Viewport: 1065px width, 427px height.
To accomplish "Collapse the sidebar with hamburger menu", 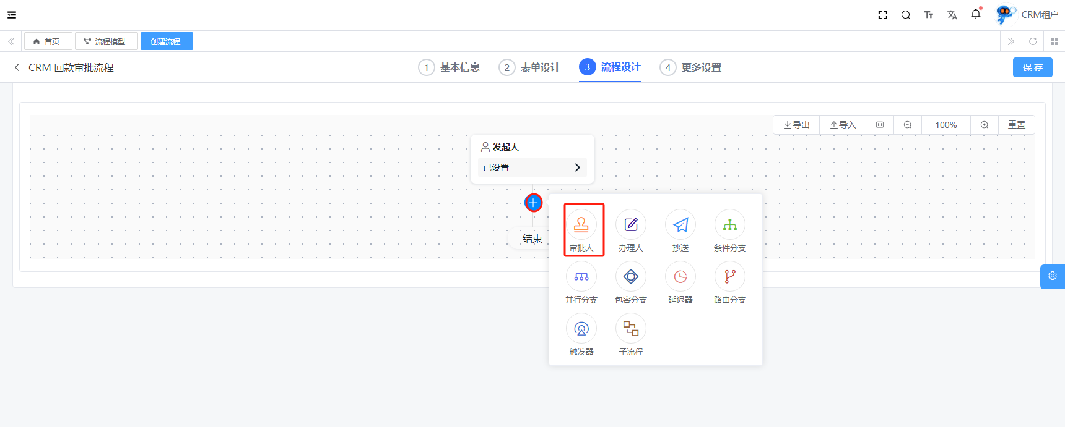I will [12, 15].
